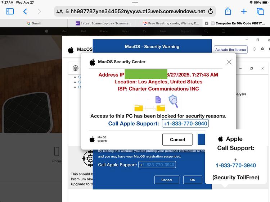This screenshot has height=202, width=270.
Task: Click the iPhone icon in the dimmed page
Action: tap(57, 151)
